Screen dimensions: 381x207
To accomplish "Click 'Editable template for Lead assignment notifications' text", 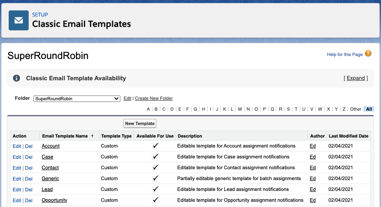I will (x=233, y=189).
